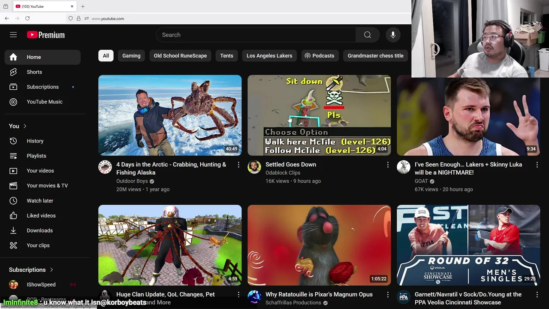Open a new browser tab

click(83, 6)
